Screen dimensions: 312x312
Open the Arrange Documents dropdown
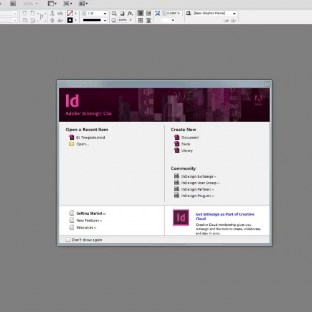83,4
